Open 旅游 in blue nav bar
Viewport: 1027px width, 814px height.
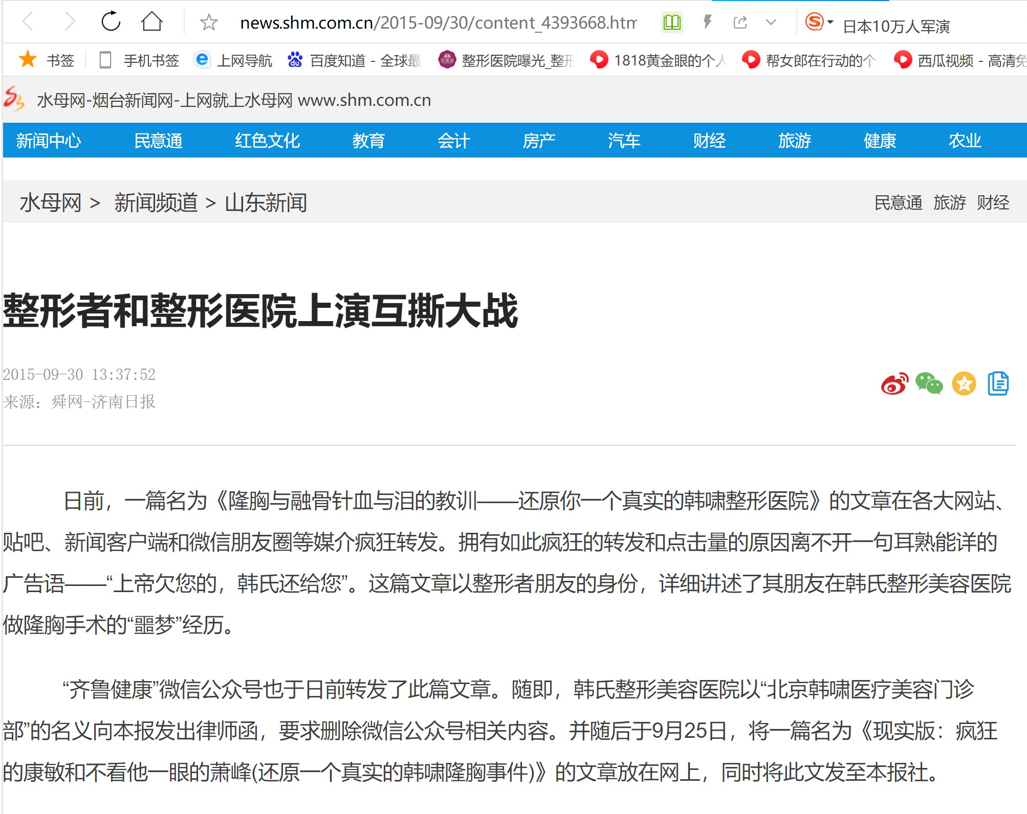coord(795,141)
